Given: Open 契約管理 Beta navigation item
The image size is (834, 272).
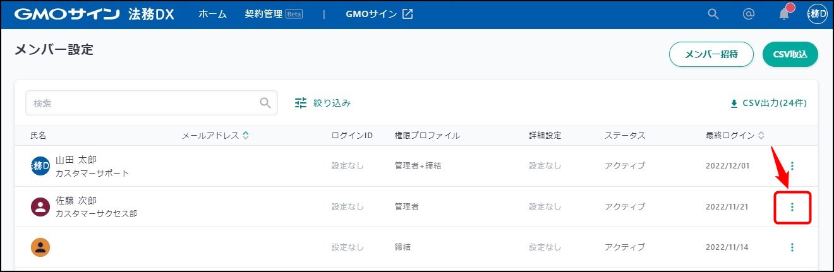Looking at the screenshot, I should [273, 15].
